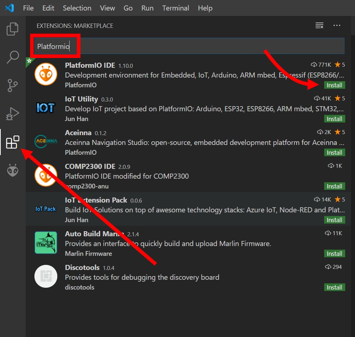The image size is (355, 337).
Task: Open the Selection menu
Action: coord(77,8)
